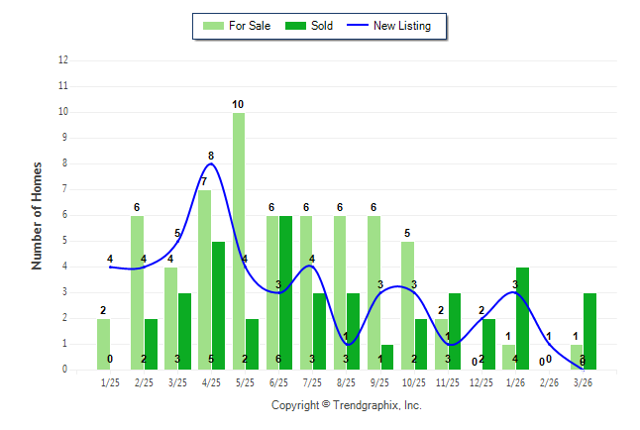Toggle the For Sale legend label
This screenshot has height=430, width=640.
[x=250, y=26]
